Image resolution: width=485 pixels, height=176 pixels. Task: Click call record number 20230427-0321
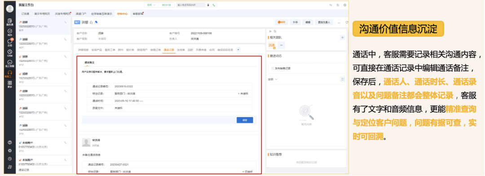(x=119, y=165)
